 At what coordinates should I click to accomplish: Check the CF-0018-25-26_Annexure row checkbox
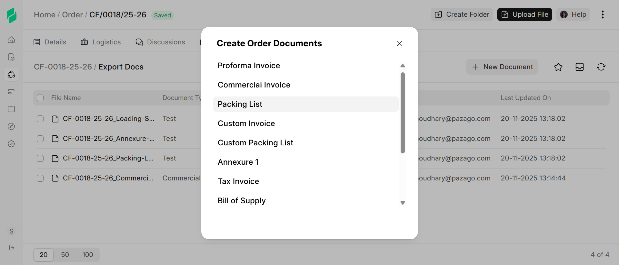coord(40,139)
